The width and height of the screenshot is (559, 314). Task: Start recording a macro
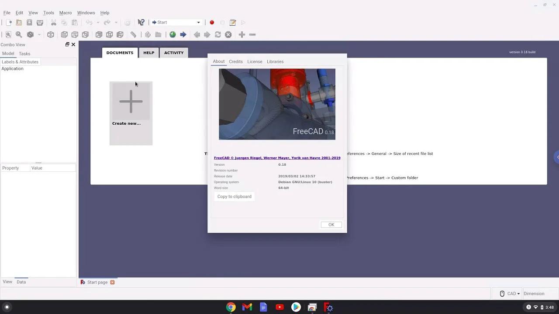click(211, 22)
